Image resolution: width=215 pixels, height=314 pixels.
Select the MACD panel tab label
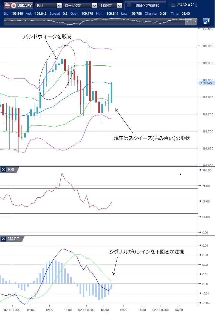(13, 239)
